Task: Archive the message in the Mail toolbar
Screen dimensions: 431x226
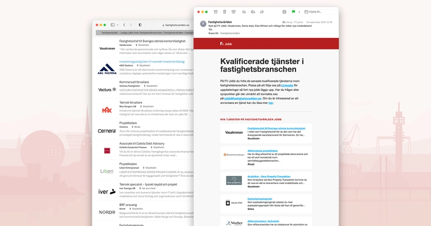Action: (216, 12)
